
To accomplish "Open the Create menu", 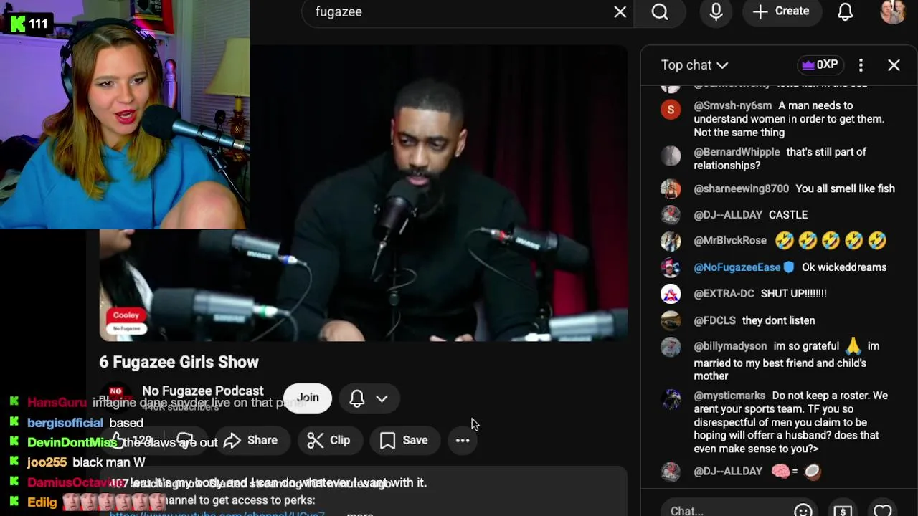I will [x=781, y=11].
